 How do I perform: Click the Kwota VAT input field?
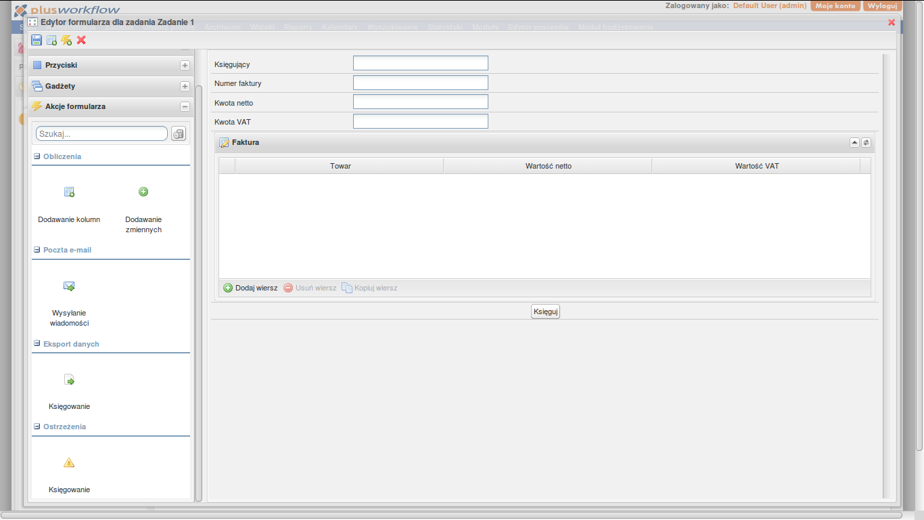[420, 121]
